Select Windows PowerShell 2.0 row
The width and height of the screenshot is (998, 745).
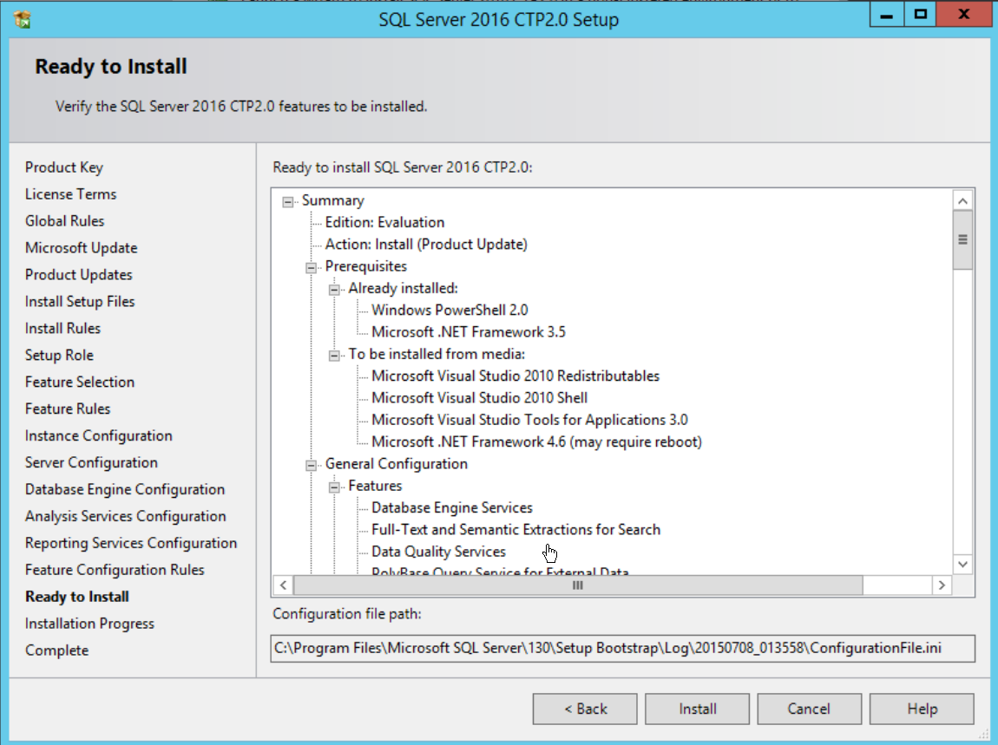pyautogui.click(x=450, y=310)
